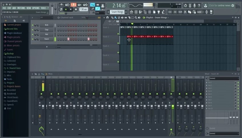Click the 130.000 tempo field

(x=84, y=9)
